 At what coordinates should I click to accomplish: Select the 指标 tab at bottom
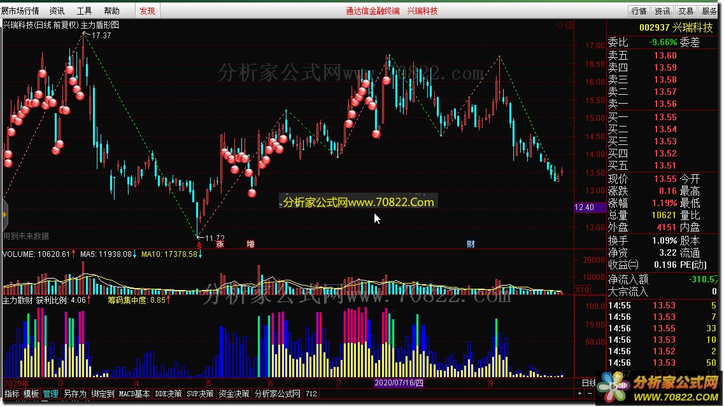tap(12, 394)
